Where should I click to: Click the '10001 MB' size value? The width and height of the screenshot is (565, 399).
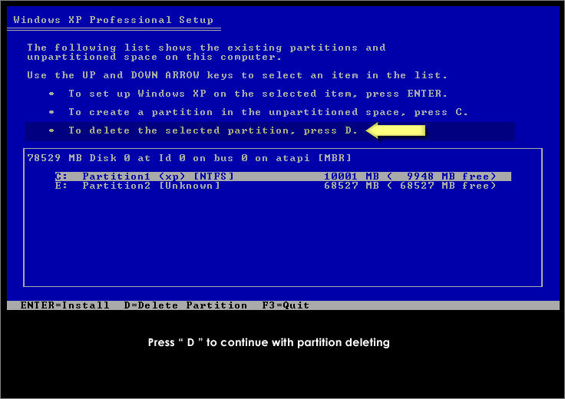coord(352,176)
